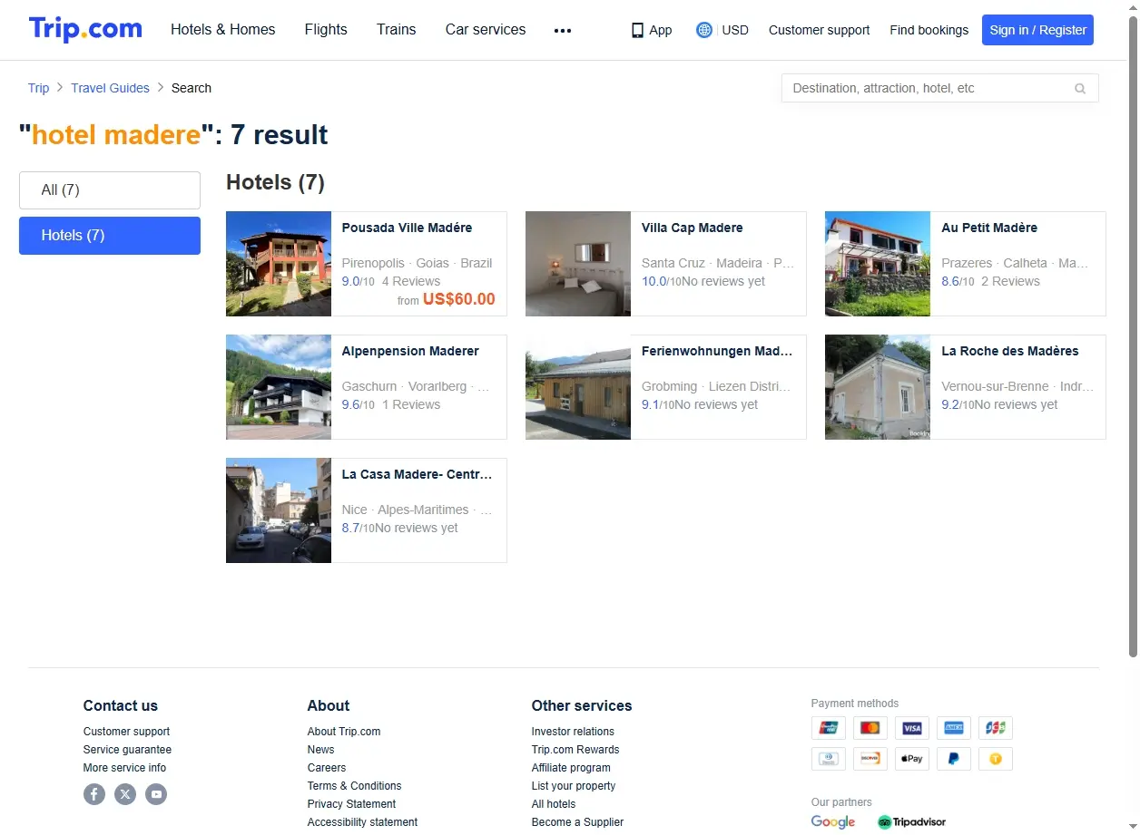This screenshot has height=835, width=1140.
Task: Click the Alpenpension Maderer title
Action: [x=410, y=351]
